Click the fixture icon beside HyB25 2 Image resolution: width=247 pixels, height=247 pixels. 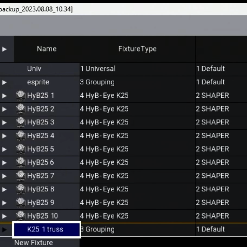click(x=21, y=109)
